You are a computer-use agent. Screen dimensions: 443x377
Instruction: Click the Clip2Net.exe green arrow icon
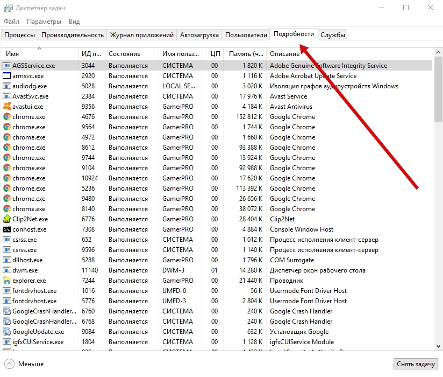point(7,219)
